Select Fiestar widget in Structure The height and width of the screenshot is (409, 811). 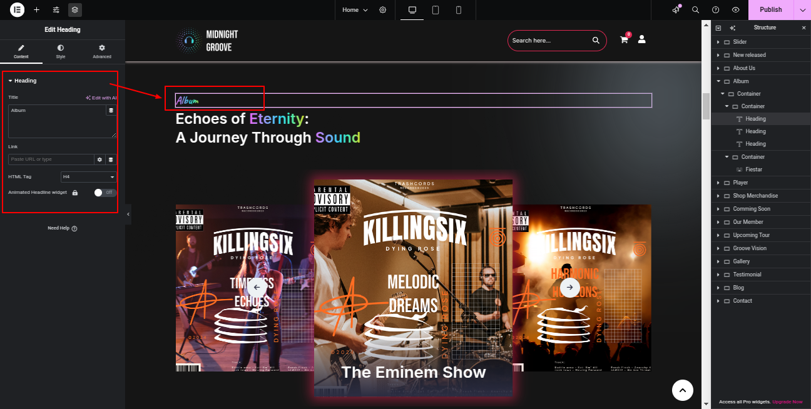753,169
